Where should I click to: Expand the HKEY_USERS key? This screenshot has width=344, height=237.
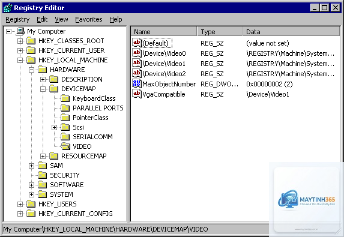pos(20,205)
